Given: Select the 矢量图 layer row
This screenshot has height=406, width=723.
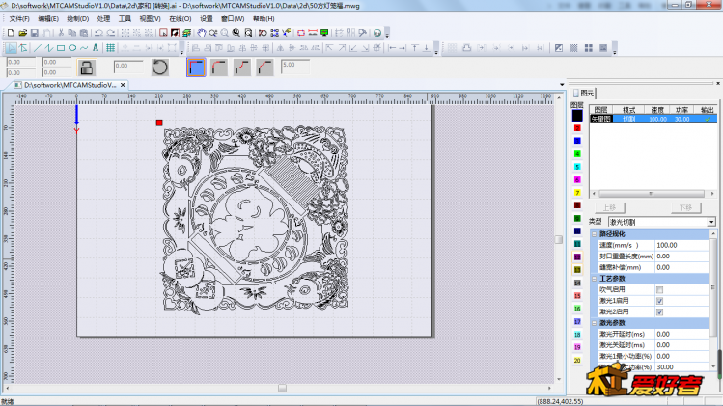Looking at the screenshot, I should [x=653, y=119].
